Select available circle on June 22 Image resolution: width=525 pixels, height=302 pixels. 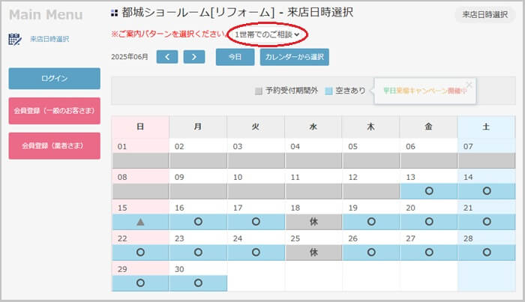click(x=140, y=253)
